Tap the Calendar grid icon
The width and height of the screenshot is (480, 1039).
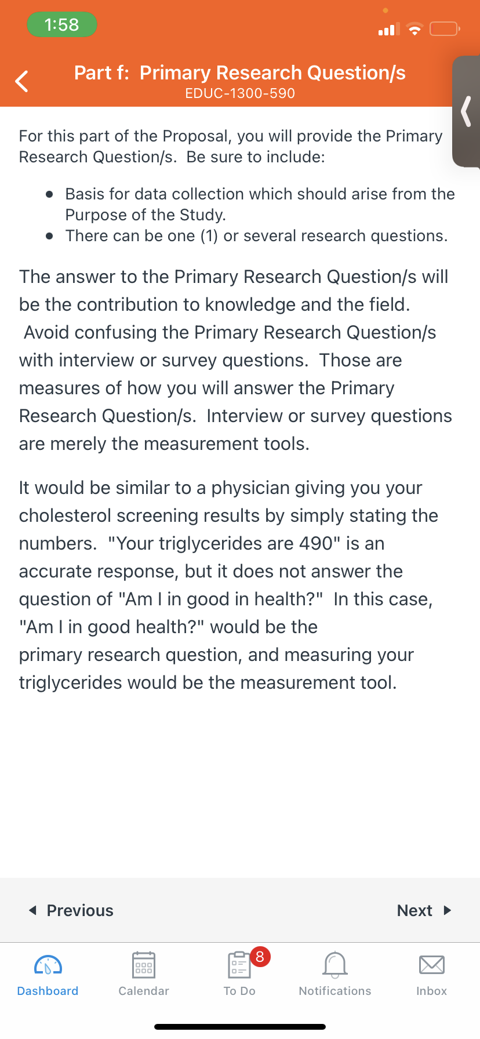pyautogui.click(x=144, y=965)
